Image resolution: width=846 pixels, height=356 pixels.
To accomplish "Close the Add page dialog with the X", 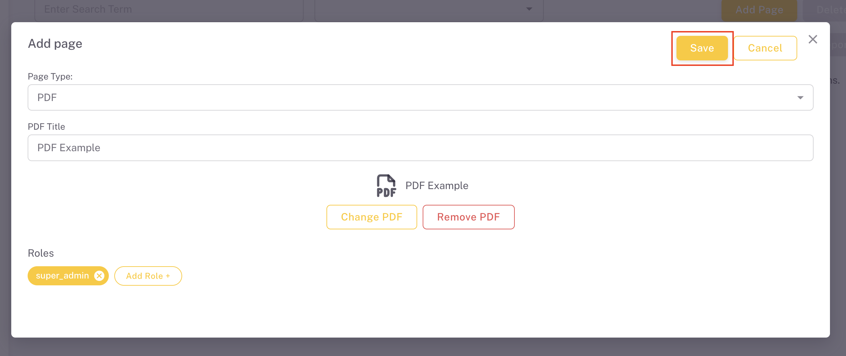I will (x=813, y=39).
